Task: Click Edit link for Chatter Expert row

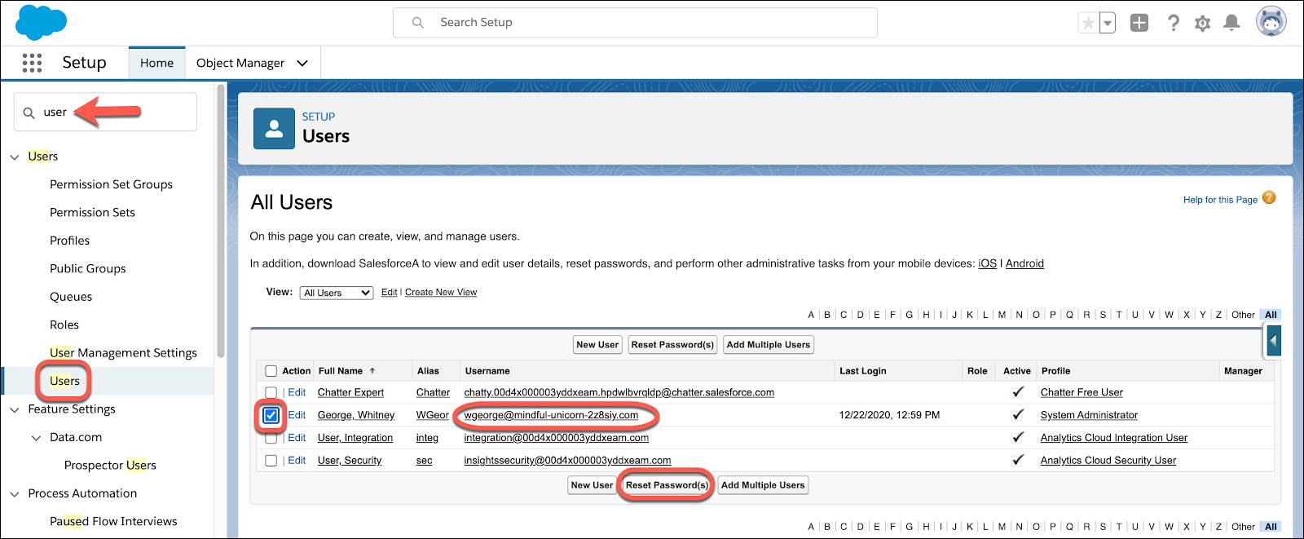Action: 297,392
